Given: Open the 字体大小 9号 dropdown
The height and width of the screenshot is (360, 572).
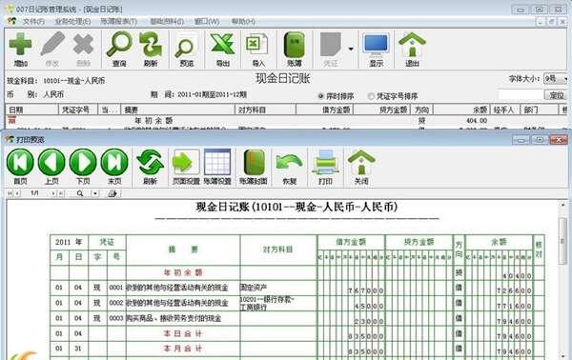Looking at the screenshot, I should tap(556, 78).
